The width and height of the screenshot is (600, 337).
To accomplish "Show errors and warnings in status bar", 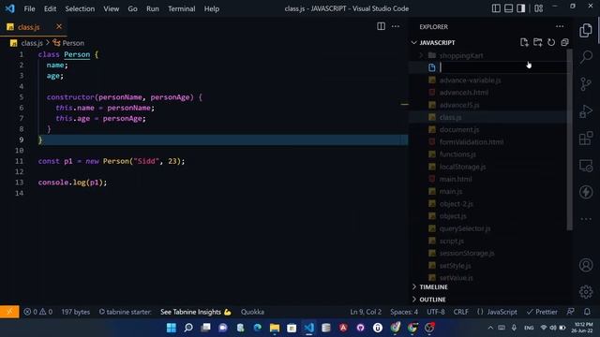I will point(37,312).
